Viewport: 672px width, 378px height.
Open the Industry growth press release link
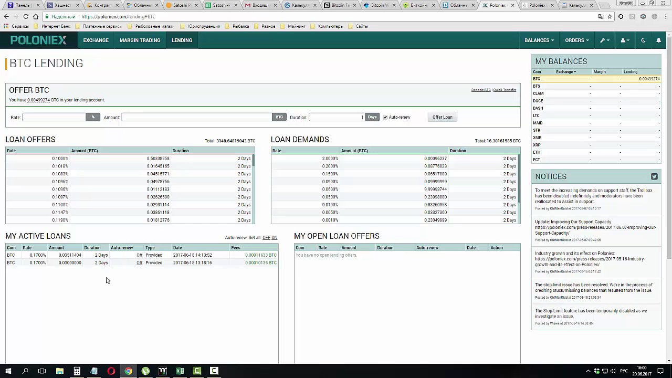tap(590, 262)
